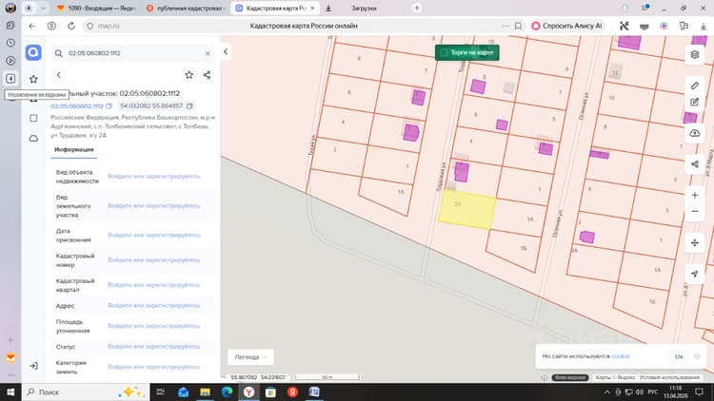Click the yellow highlighted parcel 2А
Viewport: 714px width, 401px height.
[x=467, y=209]
